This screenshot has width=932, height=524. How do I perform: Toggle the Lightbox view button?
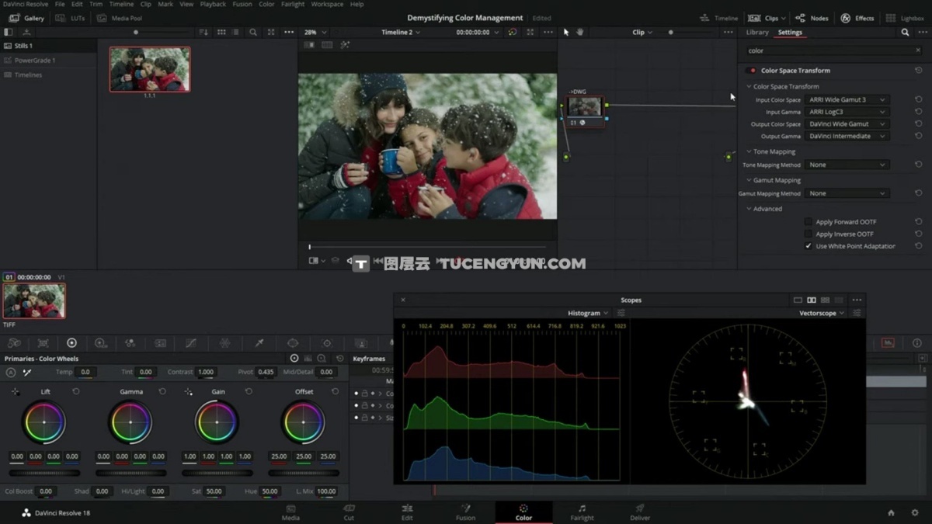pyautogui.click(x=905, y=18)
